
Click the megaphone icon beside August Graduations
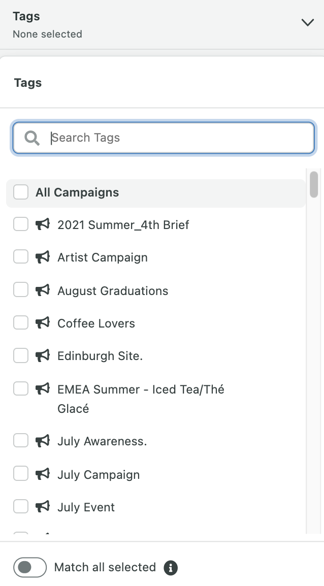tap(43, 290)
